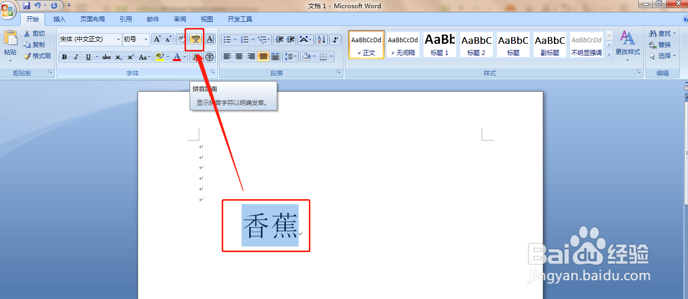Toggle underline formatting

click(88, 57)
